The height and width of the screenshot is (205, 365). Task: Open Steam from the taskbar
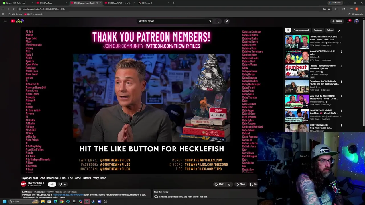point(93,202)
